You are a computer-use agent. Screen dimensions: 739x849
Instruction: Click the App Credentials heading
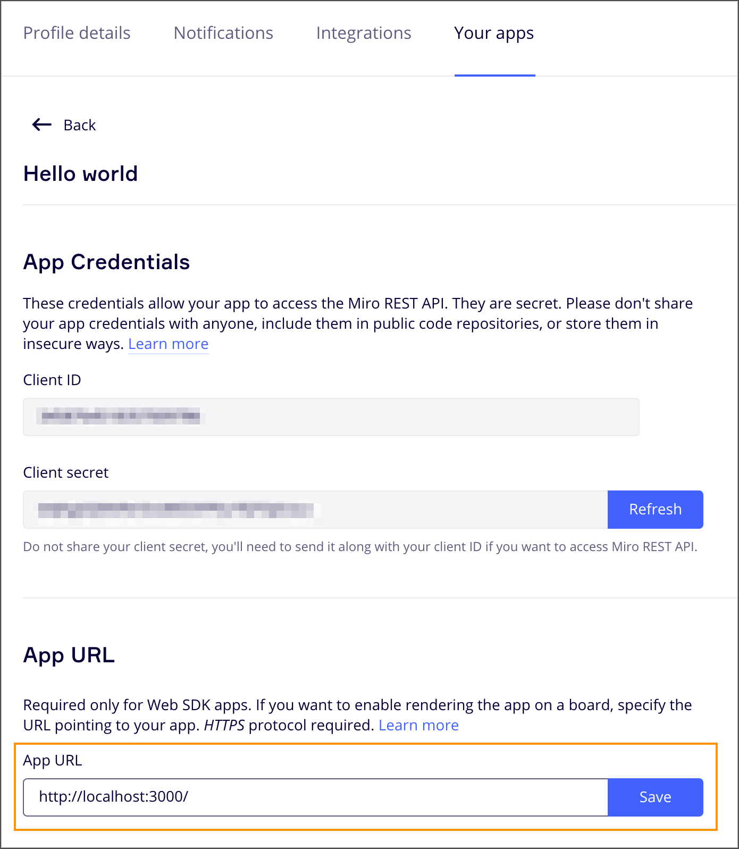106,262
